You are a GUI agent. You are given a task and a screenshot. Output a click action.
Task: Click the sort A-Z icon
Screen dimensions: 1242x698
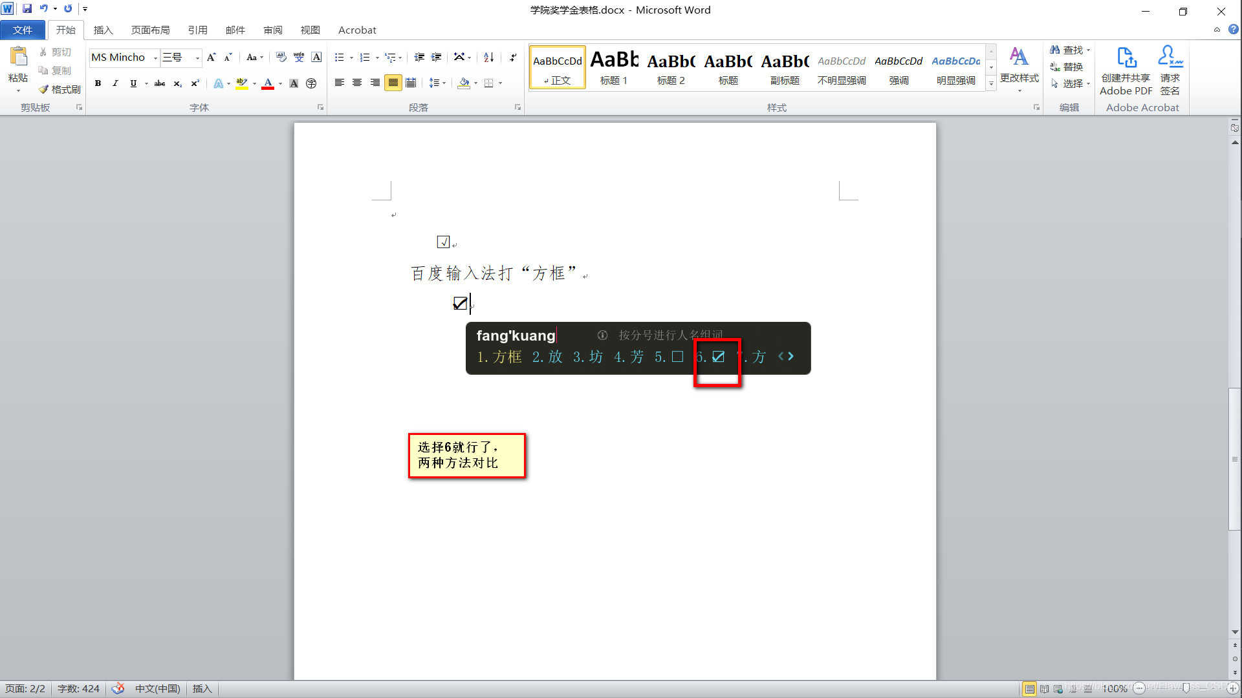(x=489, y=57)
